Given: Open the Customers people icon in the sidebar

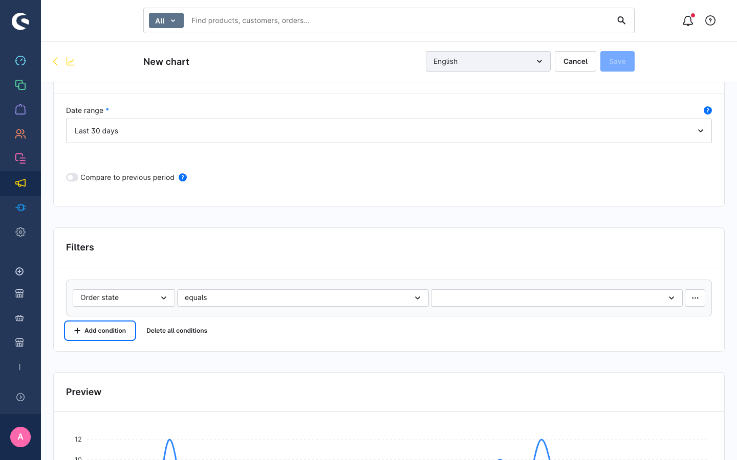Looking at the screenshot, I should click(x=20, y=134).
